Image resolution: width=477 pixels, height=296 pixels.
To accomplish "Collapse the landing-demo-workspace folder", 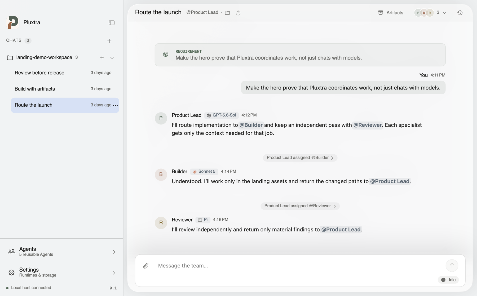I will (x=112, y=58).
